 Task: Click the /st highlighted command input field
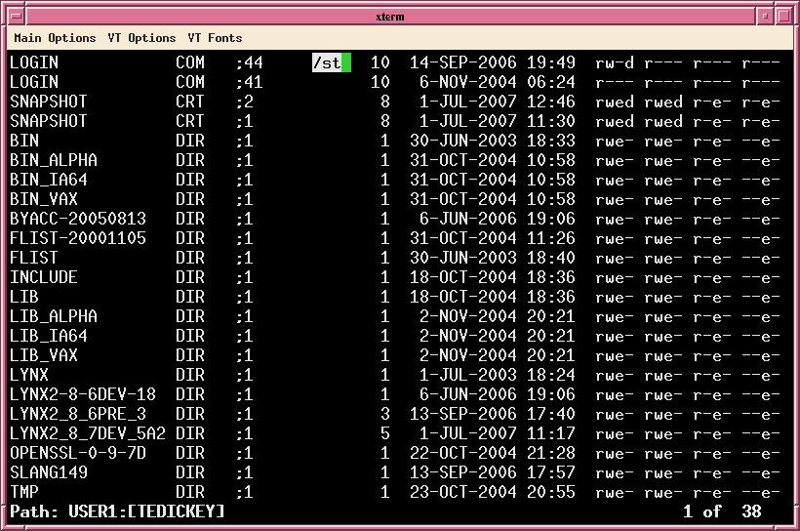(x=331, y=62)
